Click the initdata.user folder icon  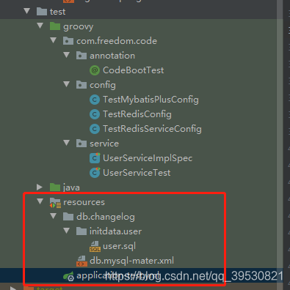(x=81, y=231)
